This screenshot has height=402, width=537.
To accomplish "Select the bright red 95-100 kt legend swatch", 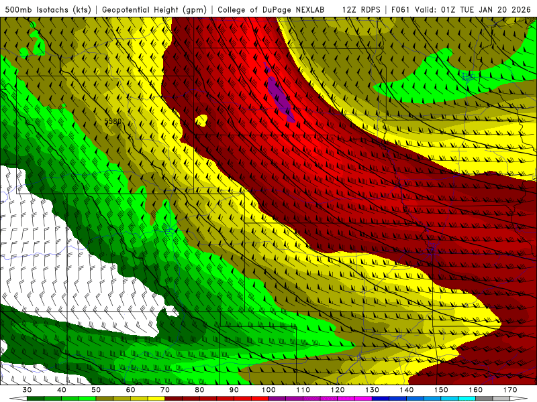I will (x=260, y=399).
